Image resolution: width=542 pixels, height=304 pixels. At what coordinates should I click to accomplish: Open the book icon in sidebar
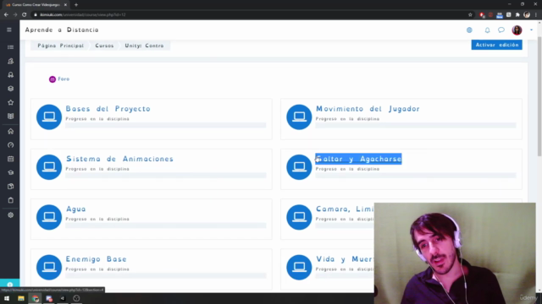tap(11, 117)
